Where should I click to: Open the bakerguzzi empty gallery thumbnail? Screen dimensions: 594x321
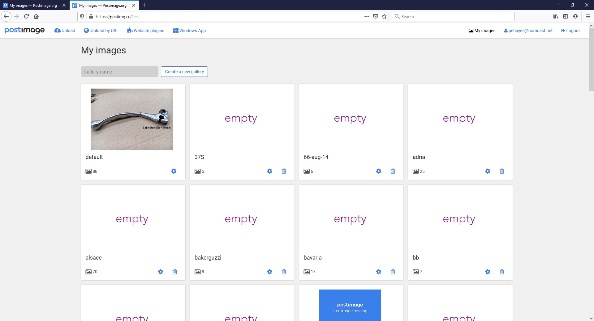click(241, 219)
